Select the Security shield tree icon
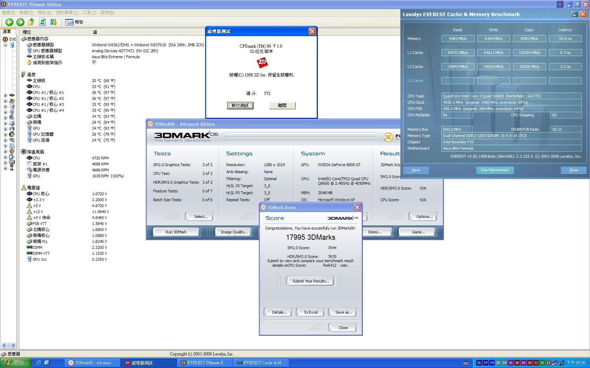This screenshot has width=590, height=368. coord(12,151)
